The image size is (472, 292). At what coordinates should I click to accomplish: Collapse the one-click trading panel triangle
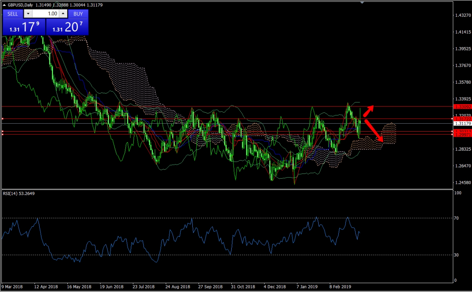(x=4, y=5)
